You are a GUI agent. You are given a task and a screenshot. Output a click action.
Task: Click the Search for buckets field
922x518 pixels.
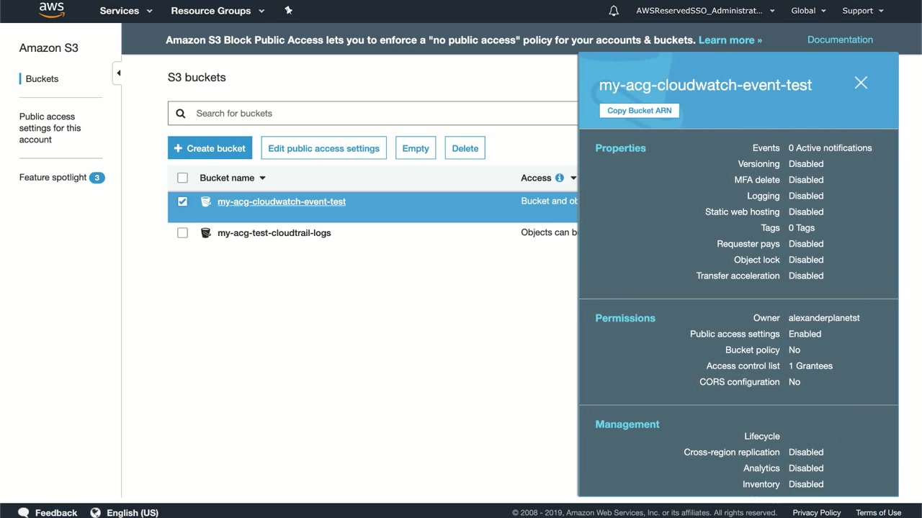pyautogui.click(x=372, y=113)
